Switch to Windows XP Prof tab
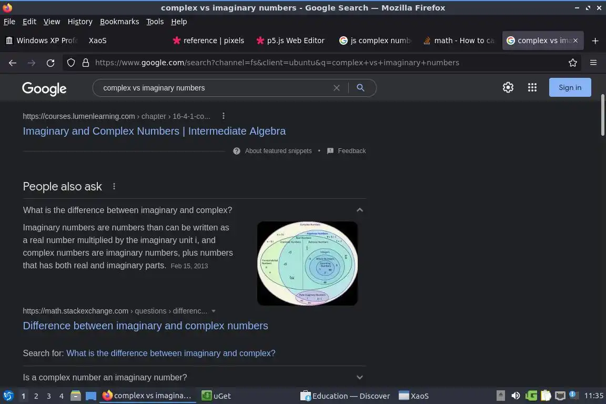The width and height of the screenshot is (606, 404). pyautogui.click(x=42, y=41)
